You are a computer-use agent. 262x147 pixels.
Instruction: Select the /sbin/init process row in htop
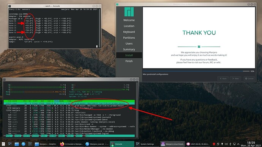pyautogui.click(x=69, y=113)
